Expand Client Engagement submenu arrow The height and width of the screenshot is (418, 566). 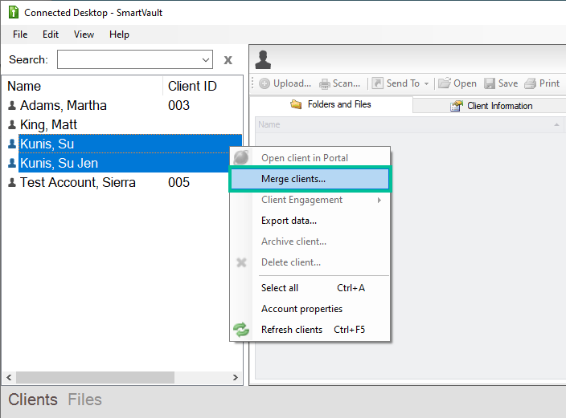379,200
